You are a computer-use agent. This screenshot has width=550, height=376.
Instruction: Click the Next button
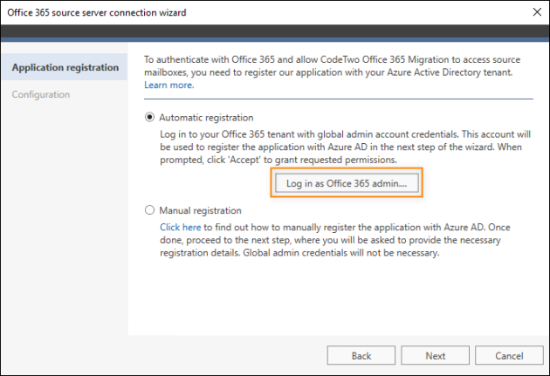[436, 356]
